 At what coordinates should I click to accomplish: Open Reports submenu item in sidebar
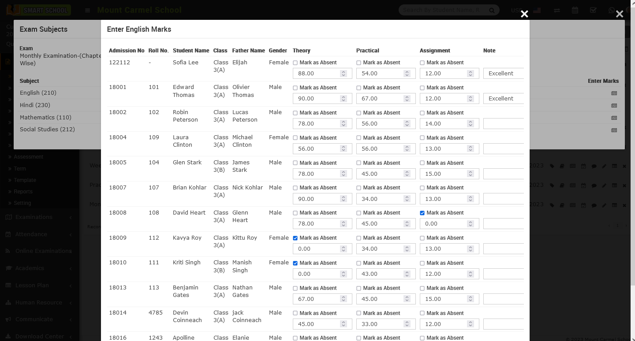click(23, 192)
